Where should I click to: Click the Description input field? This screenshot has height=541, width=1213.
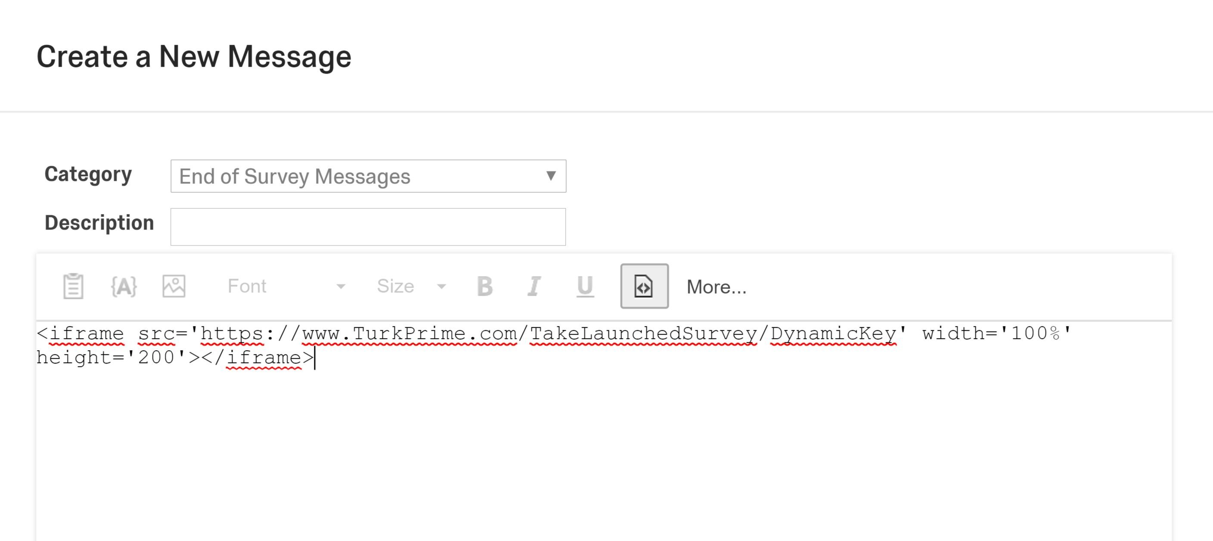click(x=368, y=227)
